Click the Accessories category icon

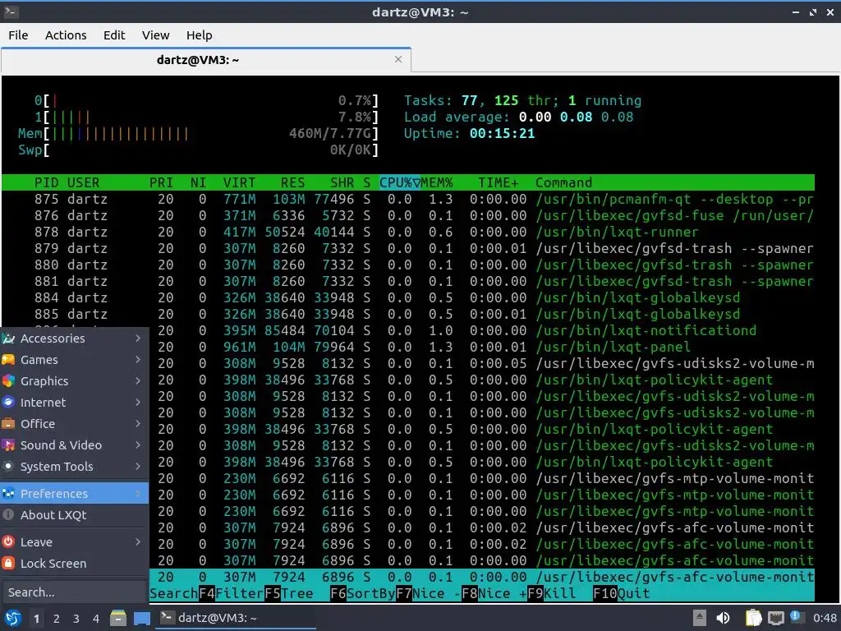8,339
